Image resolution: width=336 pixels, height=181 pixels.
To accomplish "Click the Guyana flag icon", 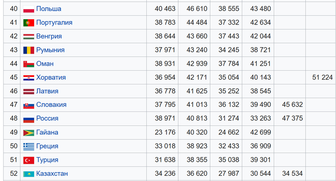I will click(x=29, y=133).
